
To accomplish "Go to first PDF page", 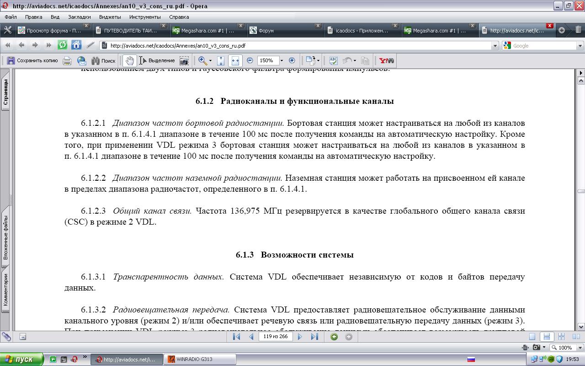I will 236,337.
